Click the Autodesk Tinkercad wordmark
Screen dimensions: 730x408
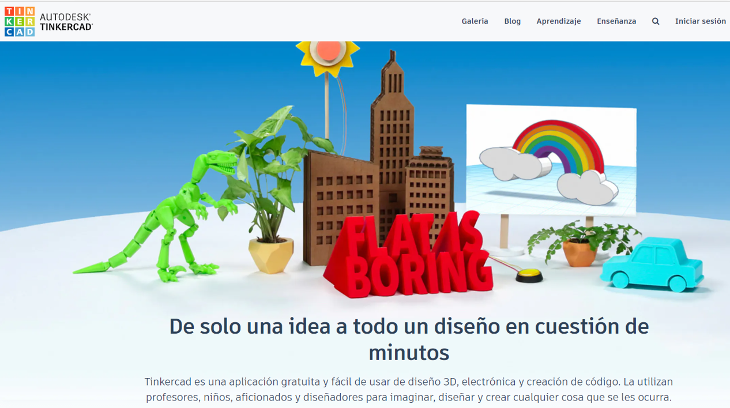pos(66,22)
